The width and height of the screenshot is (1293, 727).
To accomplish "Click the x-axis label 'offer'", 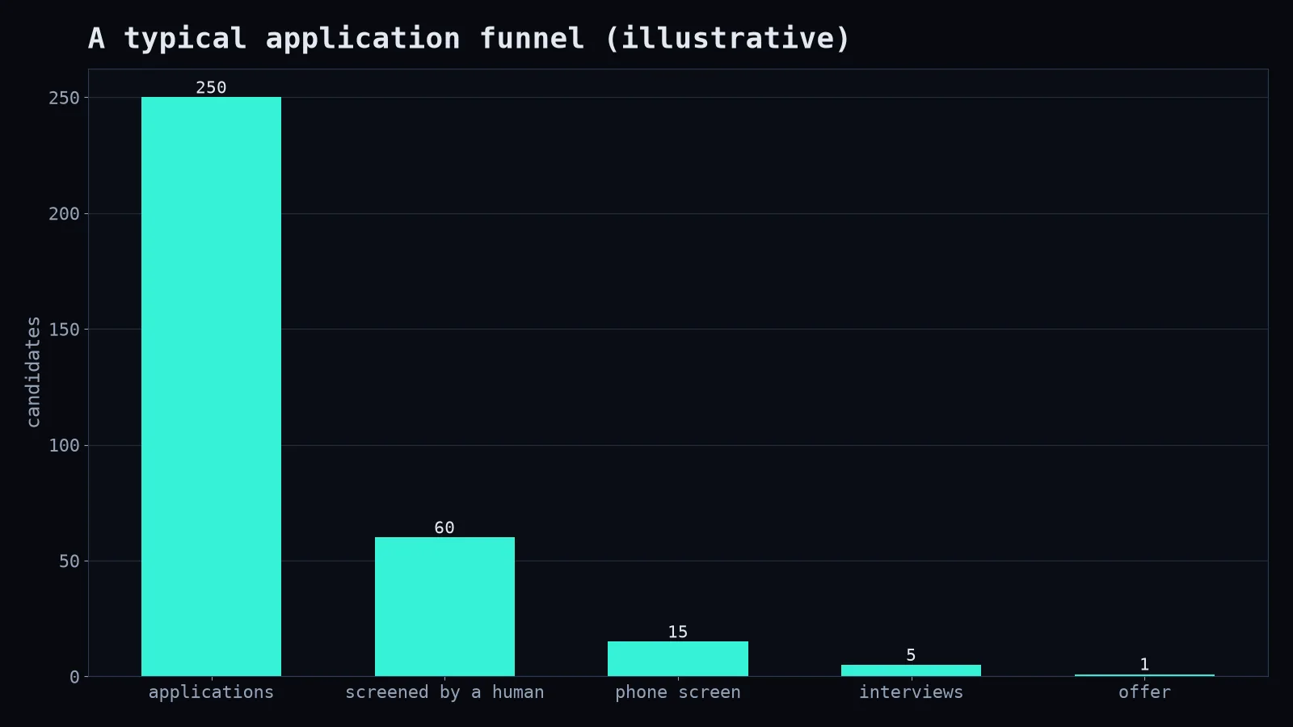I will click(1144, 692).
